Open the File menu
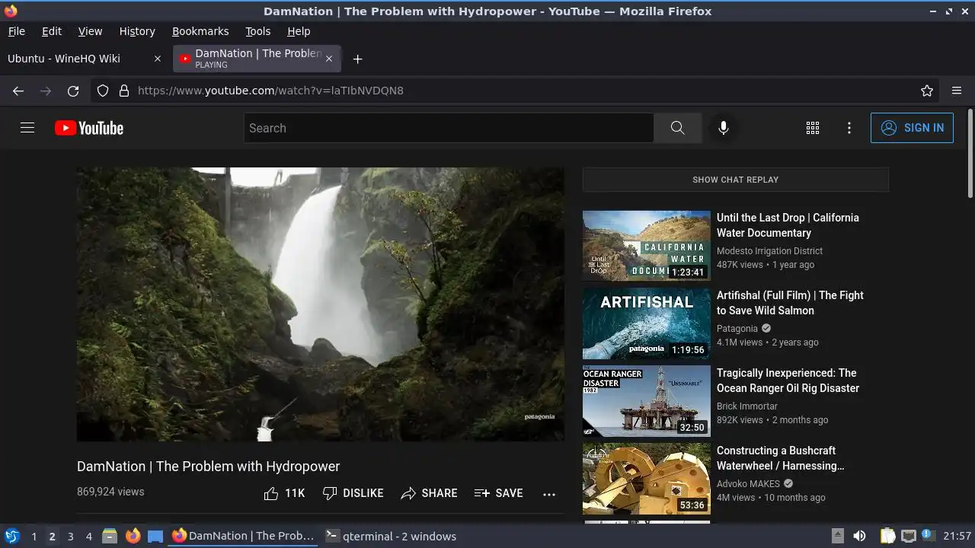Image resolution: width=975 pixels, height=548 pixels. (x=16, y=31)
